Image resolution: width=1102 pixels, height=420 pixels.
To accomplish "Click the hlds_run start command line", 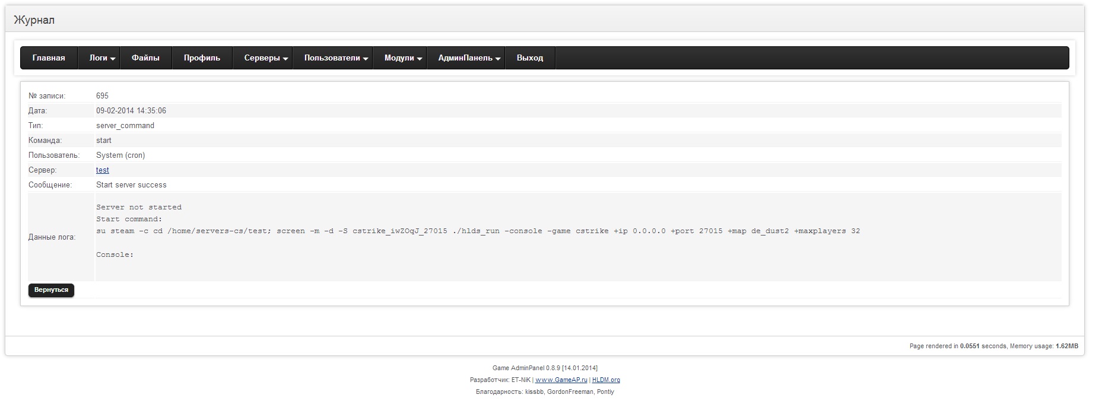I will 478,231.
